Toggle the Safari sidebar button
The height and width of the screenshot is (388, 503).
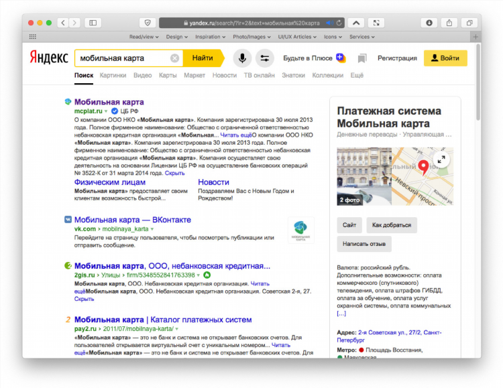point(93,23)
